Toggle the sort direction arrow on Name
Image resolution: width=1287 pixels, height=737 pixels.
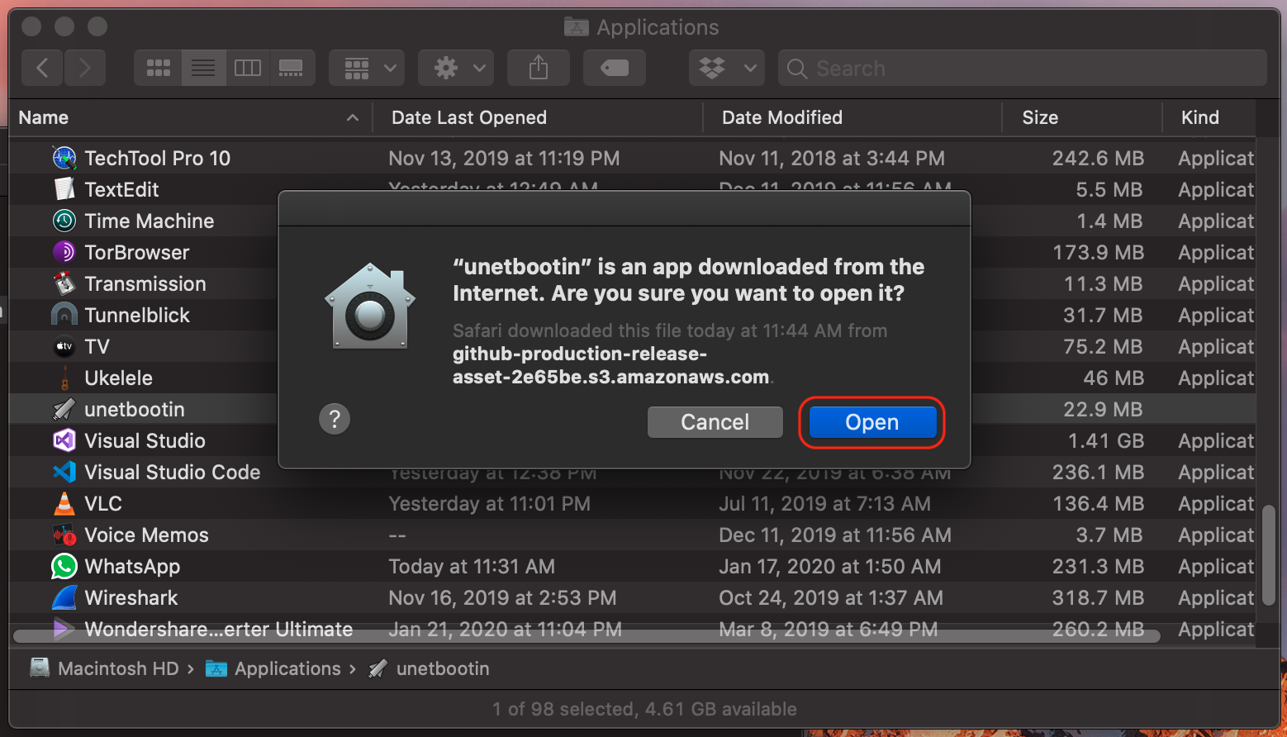[x=353, y=117]
